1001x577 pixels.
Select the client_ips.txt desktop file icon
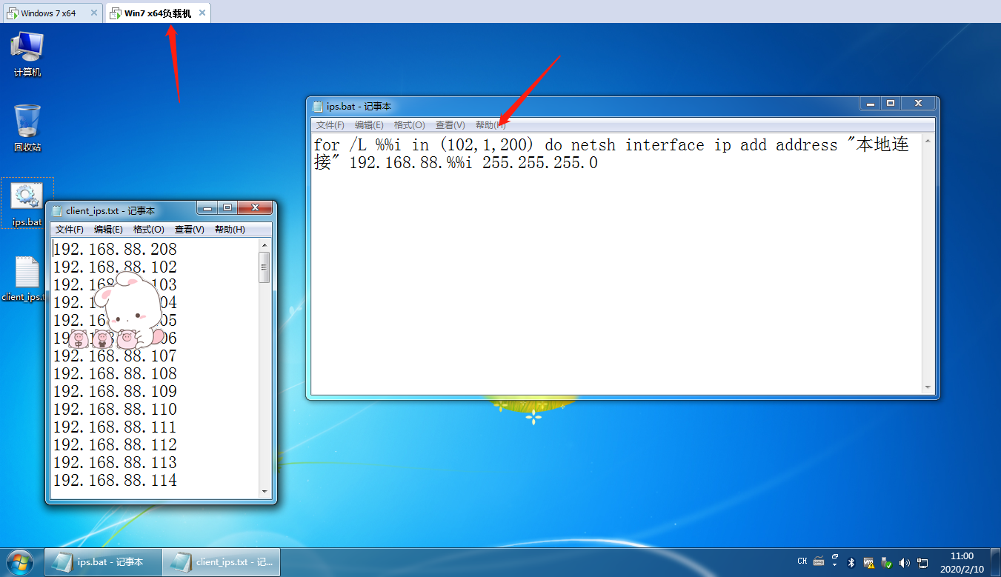tap(26, 279)
